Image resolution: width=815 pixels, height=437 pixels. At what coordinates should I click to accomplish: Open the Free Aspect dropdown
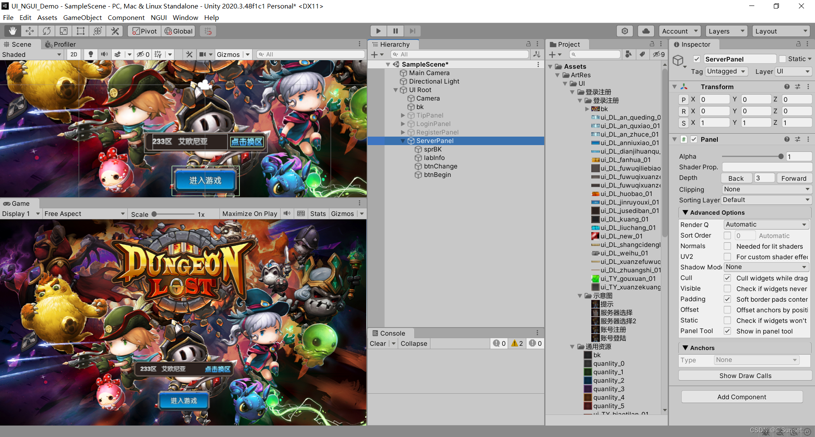tap(85, 213)
